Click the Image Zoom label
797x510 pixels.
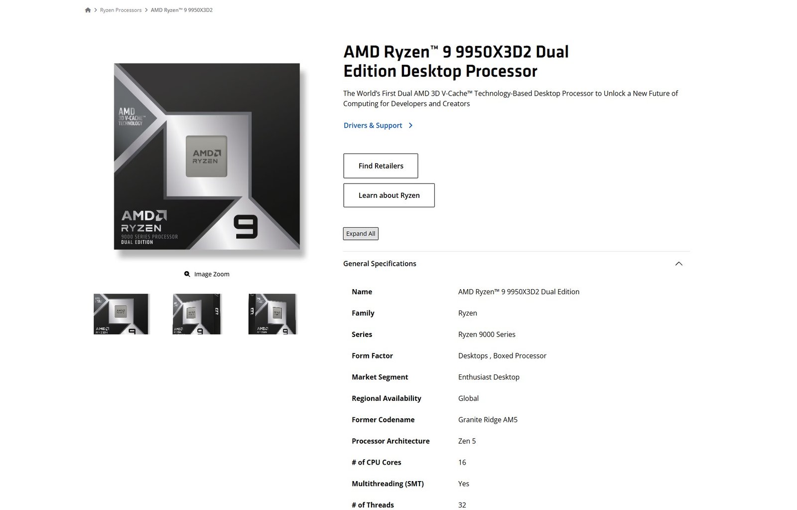coord(212,274)
